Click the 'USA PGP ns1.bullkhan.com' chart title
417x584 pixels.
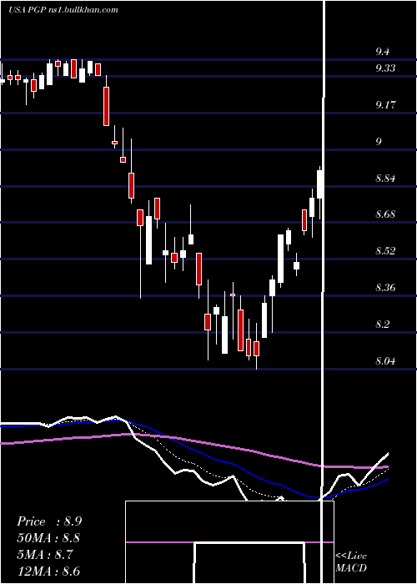(63, 10)
